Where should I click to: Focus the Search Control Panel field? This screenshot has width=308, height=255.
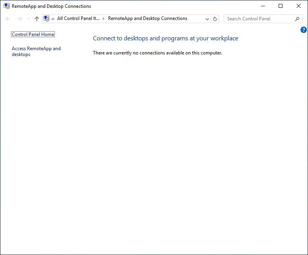(263, 19)
